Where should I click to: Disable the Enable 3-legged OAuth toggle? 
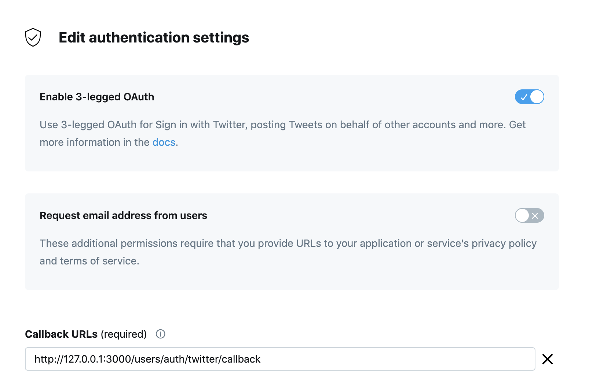click(529, 97)
